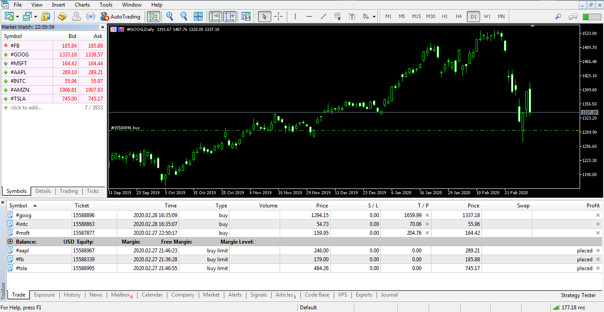604x312 pixels.
Task: Expand the Profiles dropdown arrow
Action: pos(35,17)
